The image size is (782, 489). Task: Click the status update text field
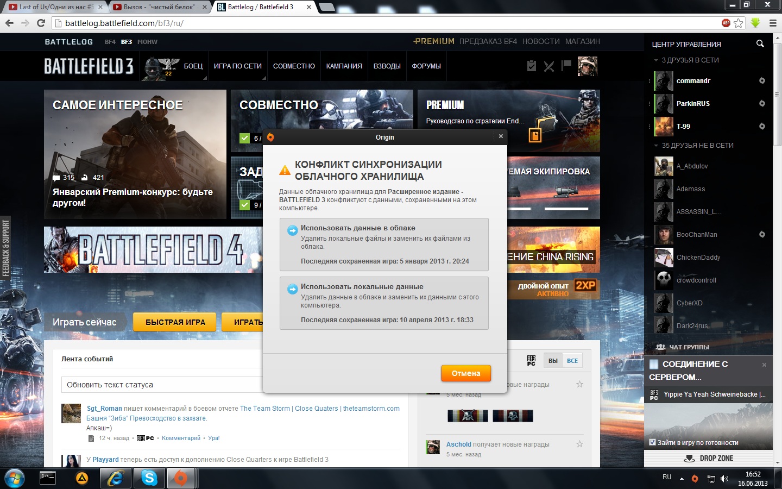tap(162, 385)
